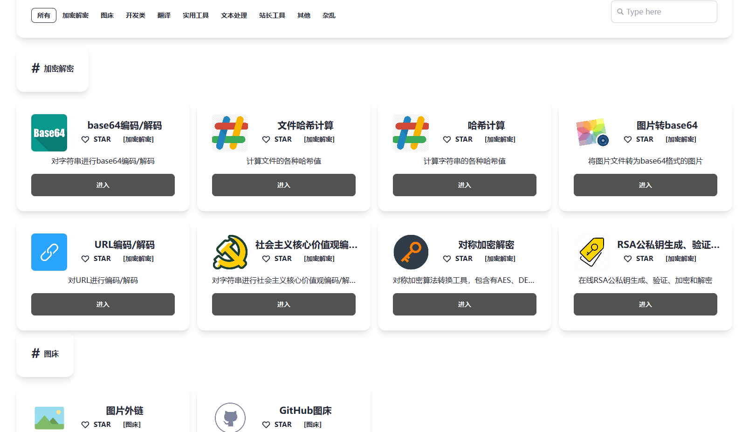Open the RSA公私钥 tool via 进入

coord(645,304)
